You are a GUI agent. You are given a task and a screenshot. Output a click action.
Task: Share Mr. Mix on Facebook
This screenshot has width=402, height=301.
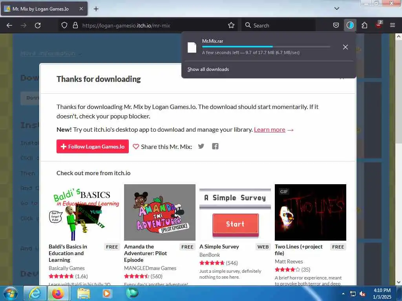click(x=215, y=147)
